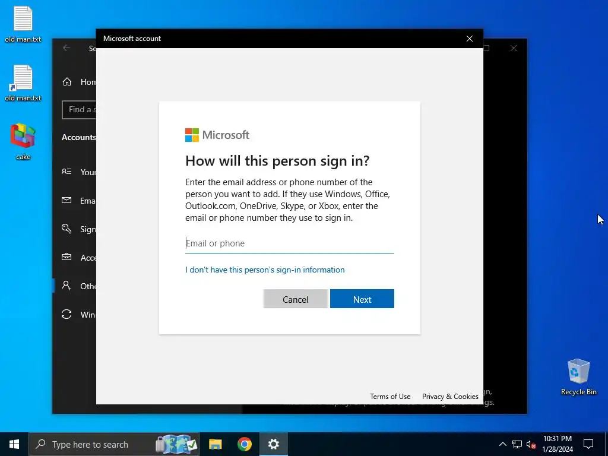Screen dimensions: 608x456
Task: Select Your info icon in Accounts sidebar
Action: coord(66,172)
